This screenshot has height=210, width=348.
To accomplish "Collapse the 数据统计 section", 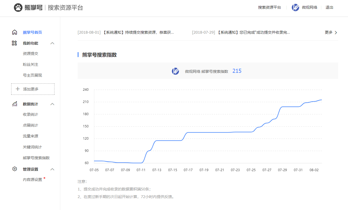I will coord(53,104).
